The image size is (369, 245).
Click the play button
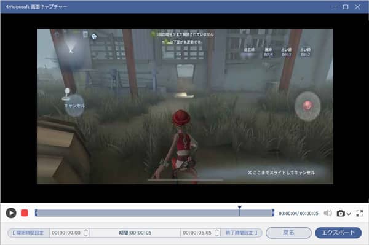[11, 213]
